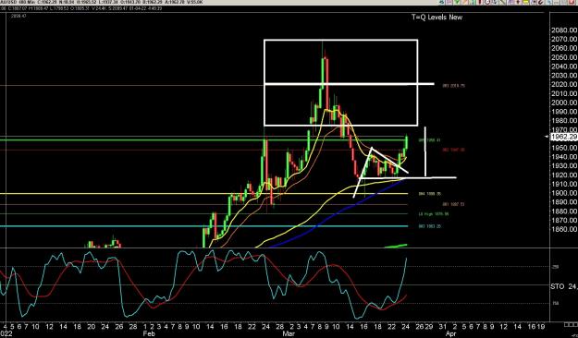The width and height of the screenshot is (578, 338).
Task: Click the 1950.00 price axis label
Action: (564, 148)
